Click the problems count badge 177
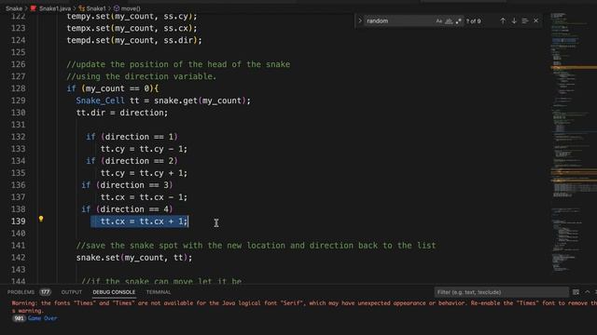Screen dimensions: 597x335 pyautogui.click(x=46, y=292)
